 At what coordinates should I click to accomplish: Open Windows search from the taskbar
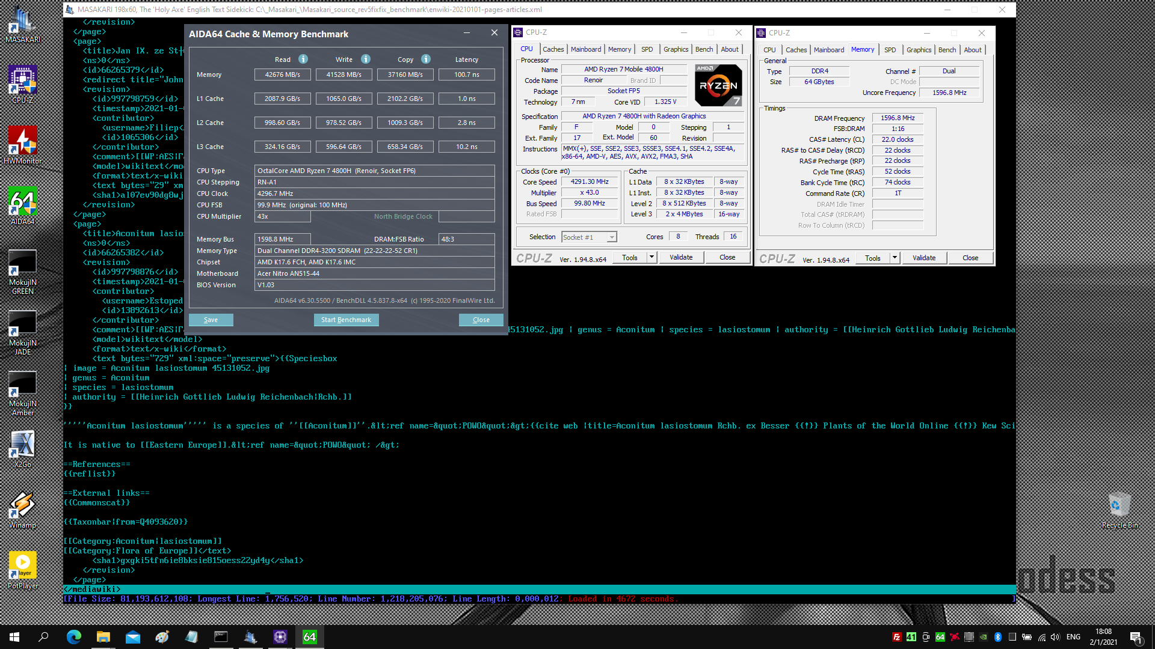tap(44, 637)
